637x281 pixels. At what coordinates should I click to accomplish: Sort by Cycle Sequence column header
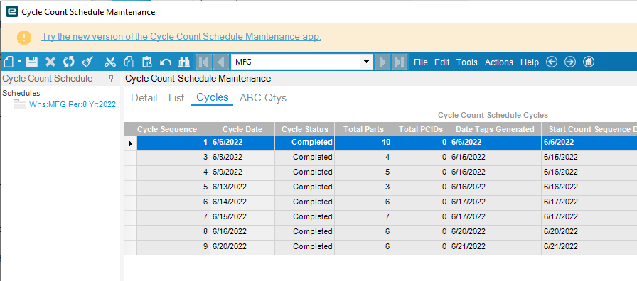167,129
